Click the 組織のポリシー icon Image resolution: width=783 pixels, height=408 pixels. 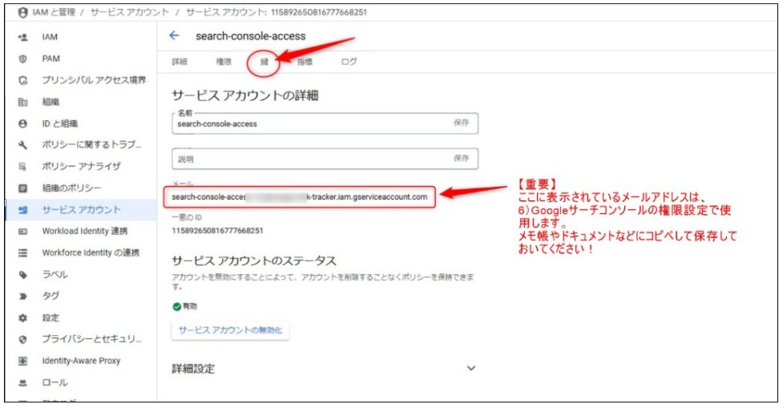click(22, 188)
